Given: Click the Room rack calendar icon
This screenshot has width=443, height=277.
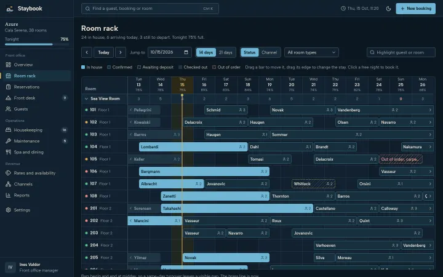Looking at the screenshot, I should pos(8,76).
